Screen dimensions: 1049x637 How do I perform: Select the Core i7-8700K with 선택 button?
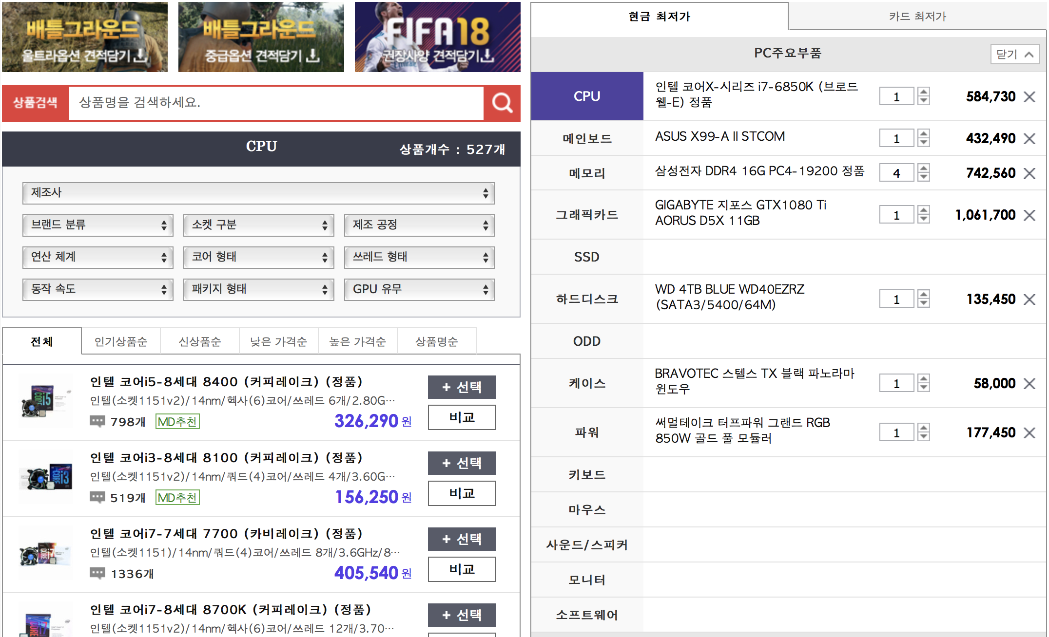click(462, 615)
